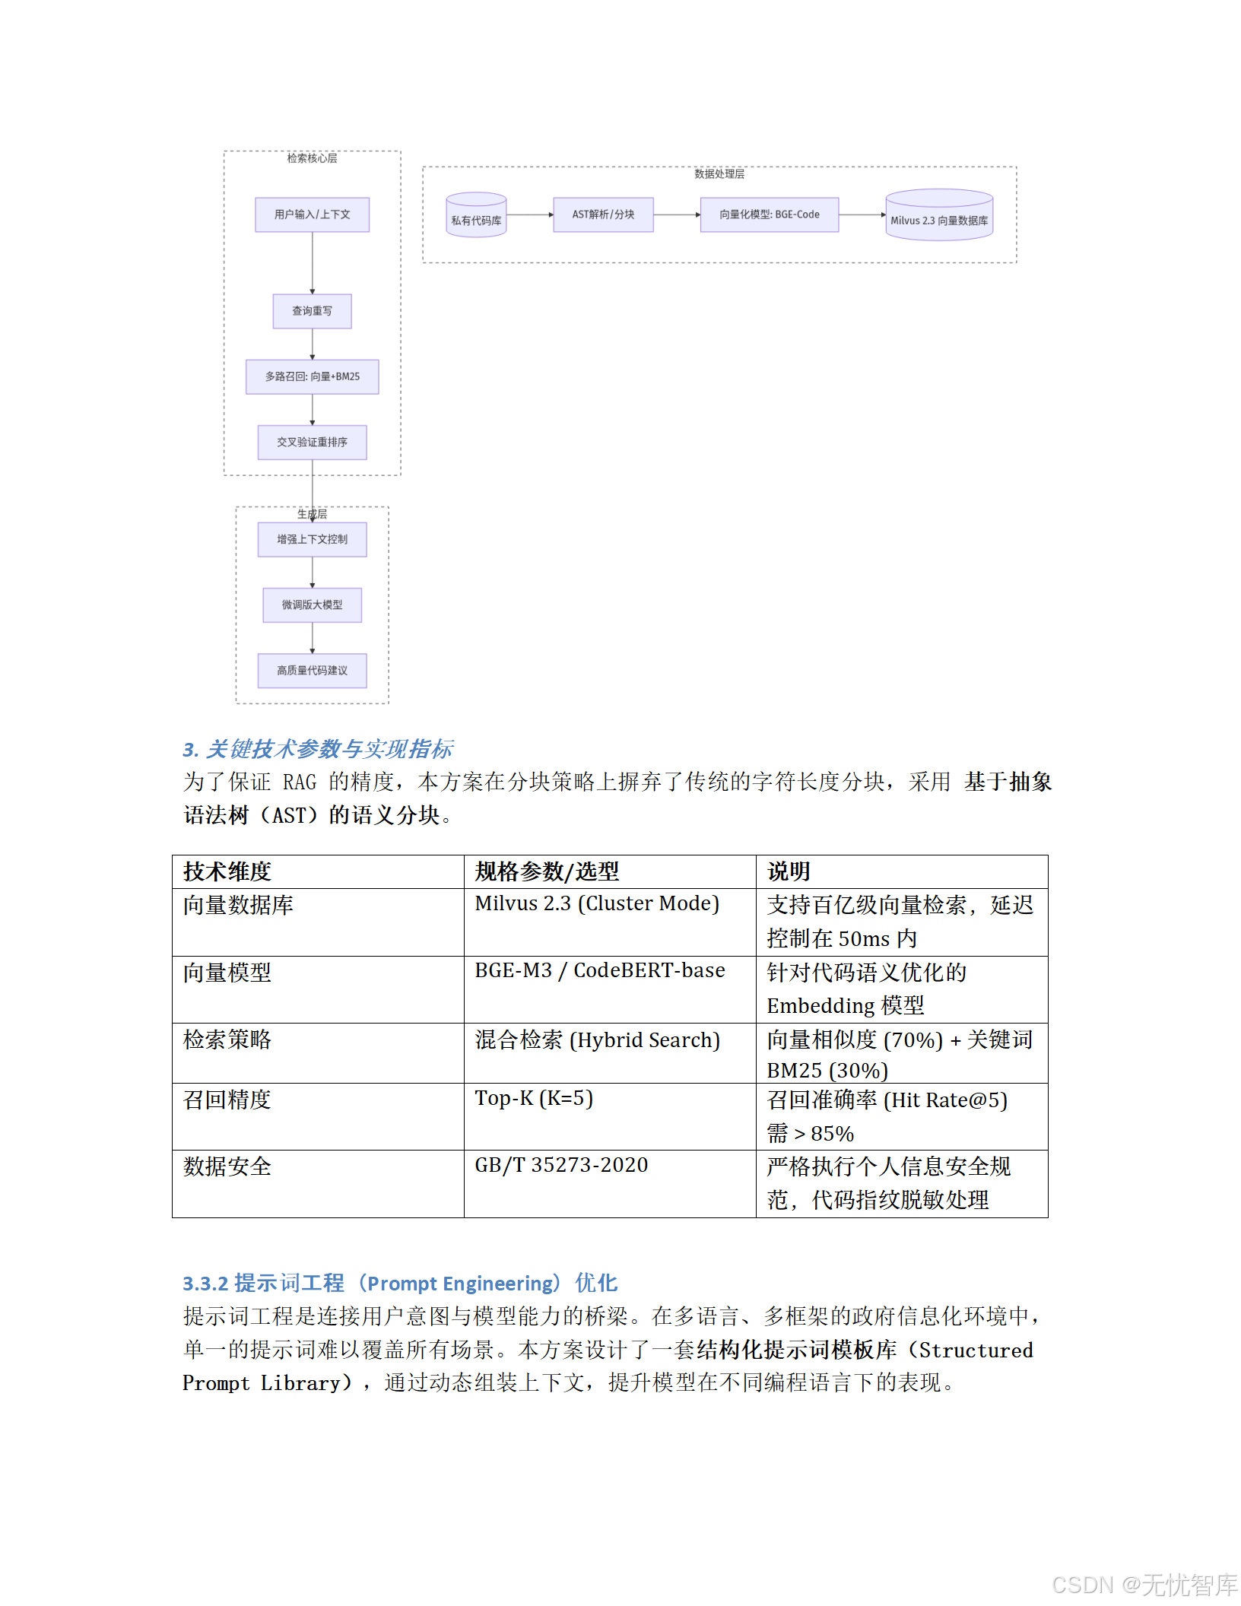1241x1606 pixels.
Task: Click the Milvus 2.3 (Cluster Mode) table cell
Action: click(596, 903)
